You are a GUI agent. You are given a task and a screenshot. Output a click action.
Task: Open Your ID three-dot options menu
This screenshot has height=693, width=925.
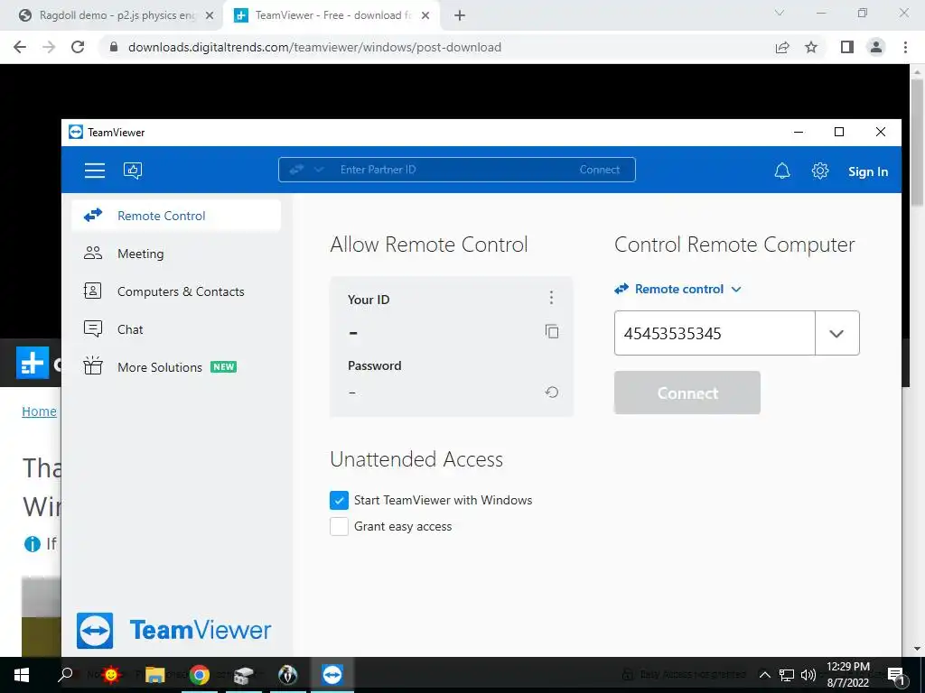[551, 298]
